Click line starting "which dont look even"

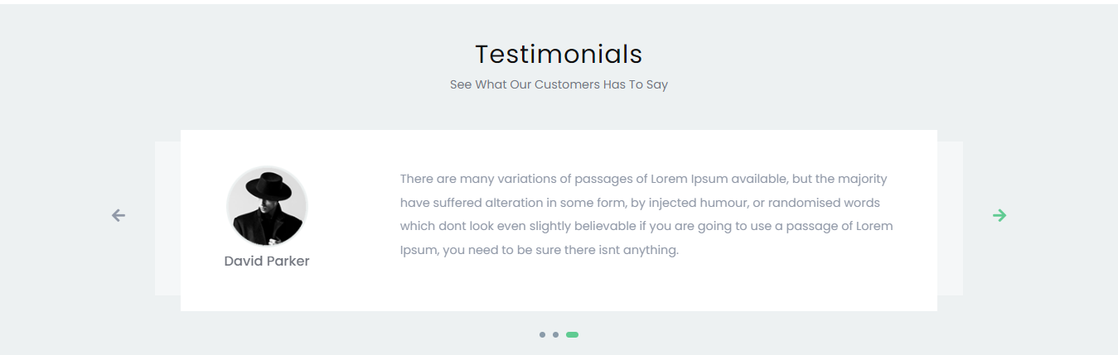click(646, 226)
